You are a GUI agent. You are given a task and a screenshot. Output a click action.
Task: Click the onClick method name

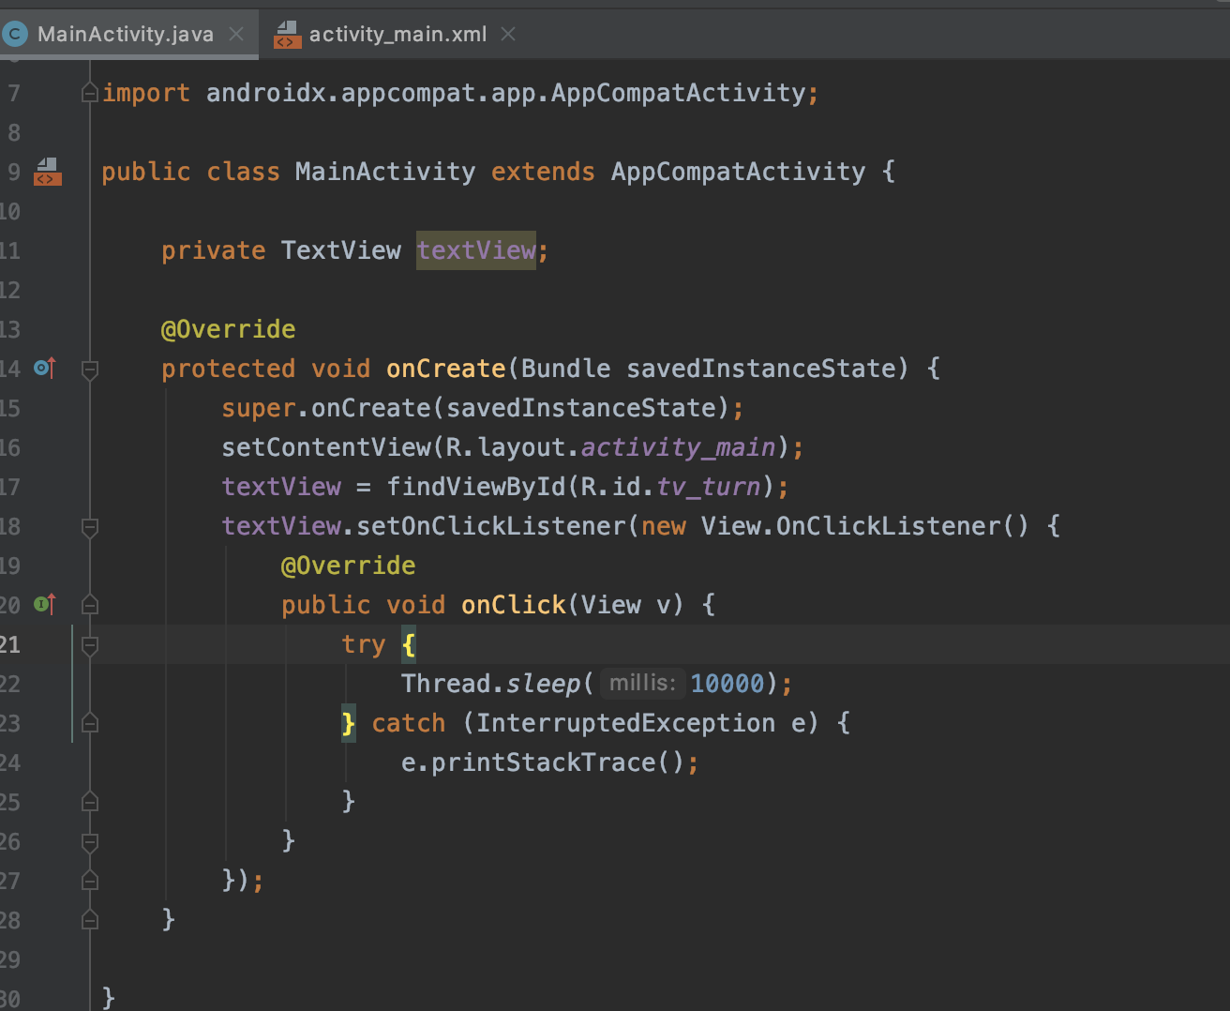click(x=514, y=605)
